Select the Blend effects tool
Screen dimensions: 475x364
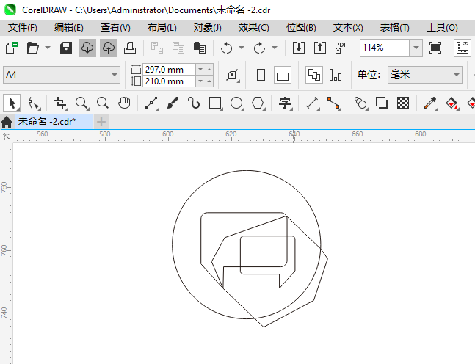click(360, 103)
